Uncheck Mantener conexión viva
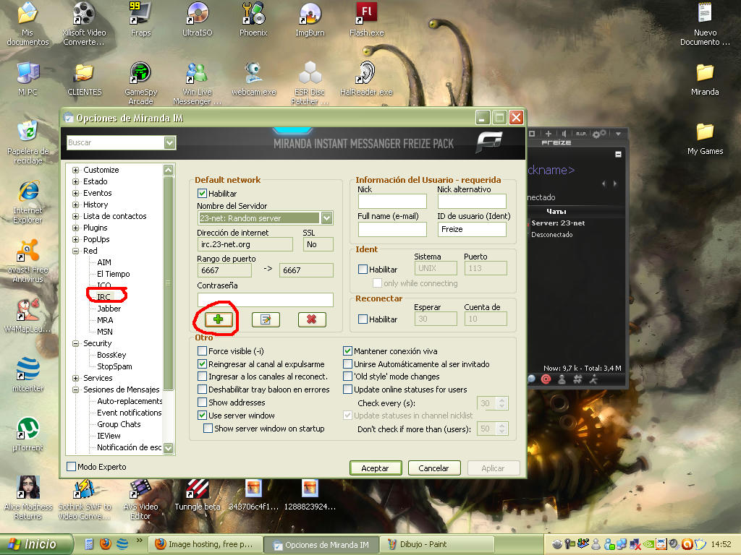 (x=348, y=351)
